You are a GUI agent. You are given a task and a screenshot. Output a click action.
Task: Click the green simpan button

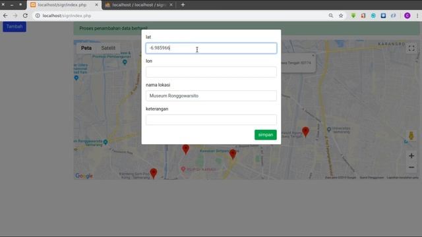pos(265,134)
